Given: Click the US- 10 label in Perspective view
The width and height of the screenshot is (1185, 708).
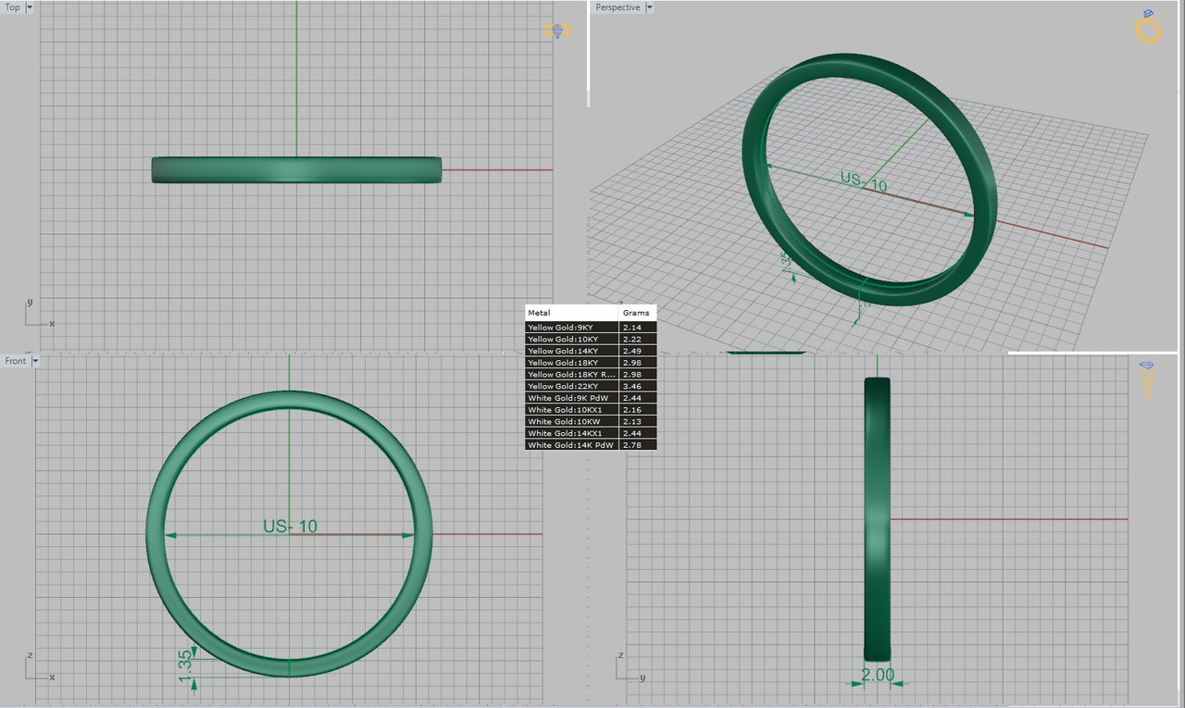Looking at the screenshot, I should click(x=864, y=181).
